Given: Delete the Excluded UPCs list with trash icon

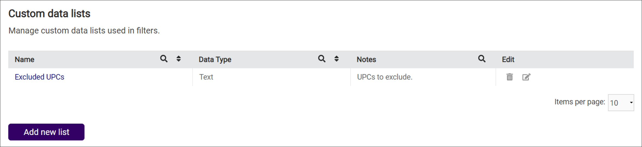Looking at the screenshot, I should click(510, 77).
